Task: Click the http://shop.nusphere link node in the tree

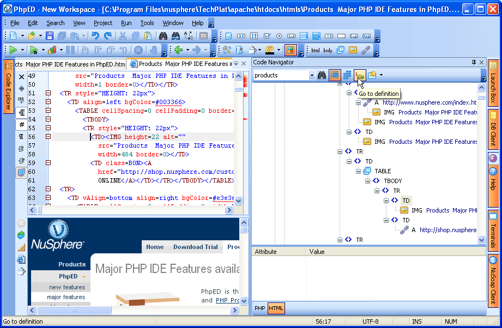Action: click(x=448, y=230)
